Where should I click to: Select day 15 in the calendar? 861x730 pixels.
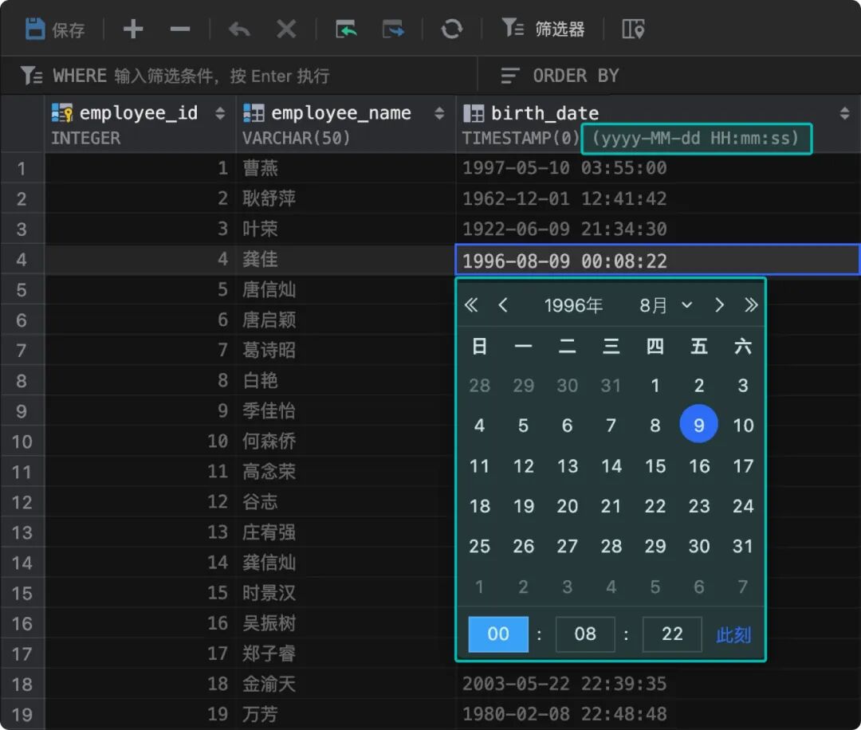tap(655, 465)
